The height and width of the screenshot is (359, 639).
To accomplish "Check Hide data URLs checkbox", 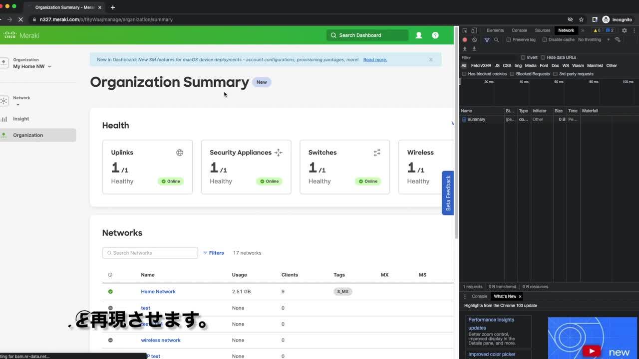I will [x=543, y=57].
